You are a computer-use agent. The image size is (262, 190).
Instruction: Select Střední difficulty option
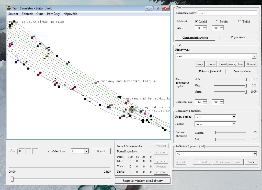click(217, 22)
